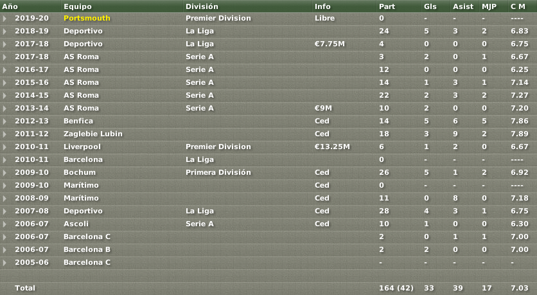Image resolution: width=537 pixels, height=295 pixels.
Task: Click the Total row summary
Action: point(268,288)
